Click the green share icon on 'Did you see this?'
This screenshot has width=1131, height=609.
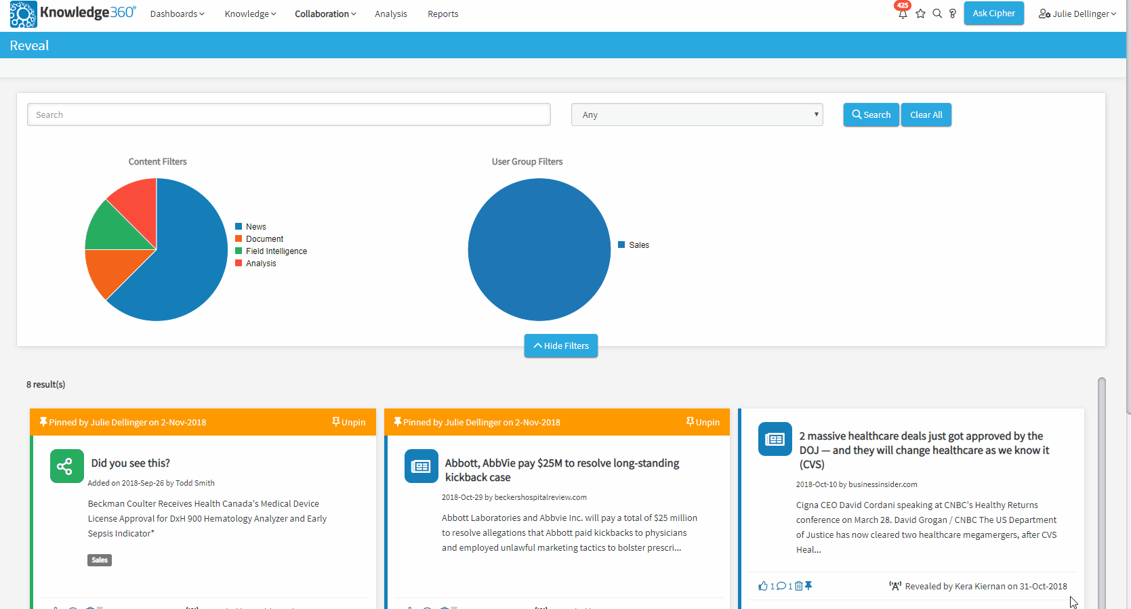coord(67,466)
